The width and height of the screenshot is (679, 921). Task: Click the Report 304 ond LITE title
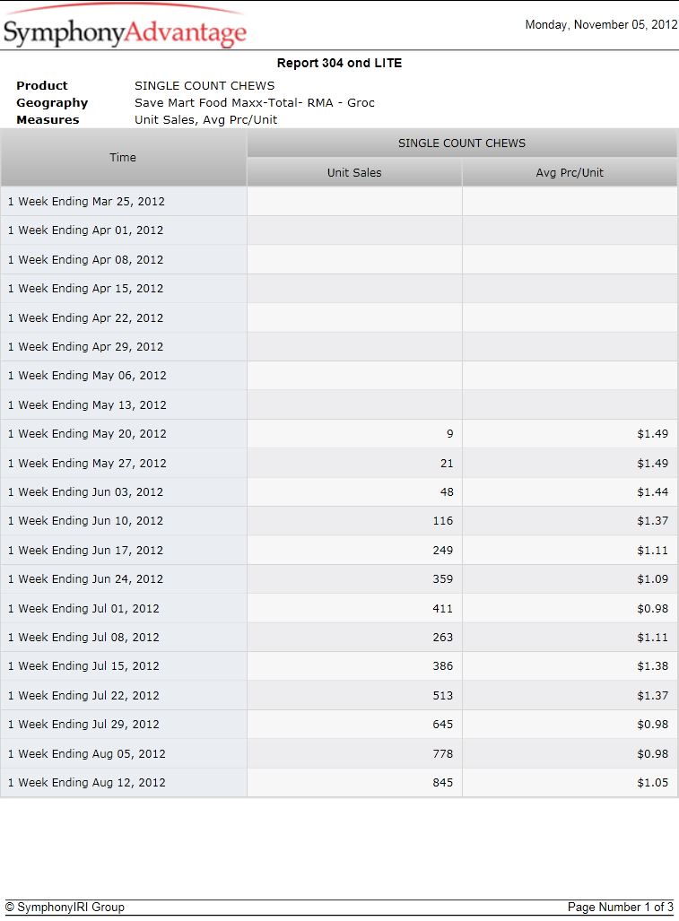tap(339, 63)
